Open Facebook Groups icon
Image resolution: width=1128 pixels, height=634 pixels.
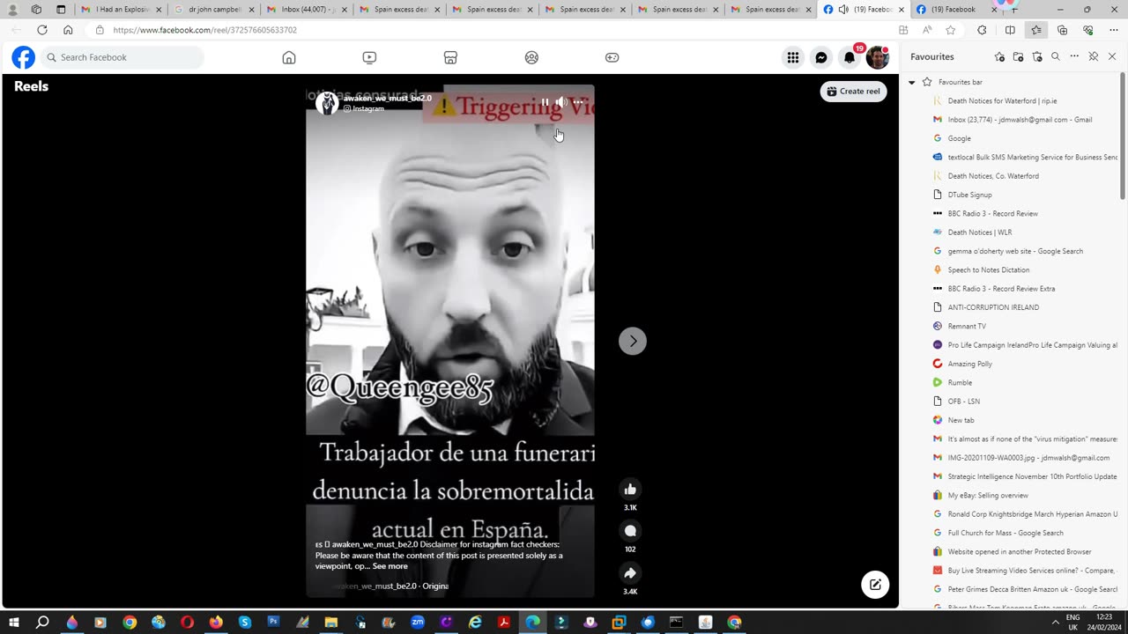click(x=531, y=57)
